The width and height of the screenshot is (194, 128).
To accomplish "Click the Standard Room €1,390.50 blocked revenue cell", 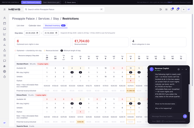I will tap(131, 91).
